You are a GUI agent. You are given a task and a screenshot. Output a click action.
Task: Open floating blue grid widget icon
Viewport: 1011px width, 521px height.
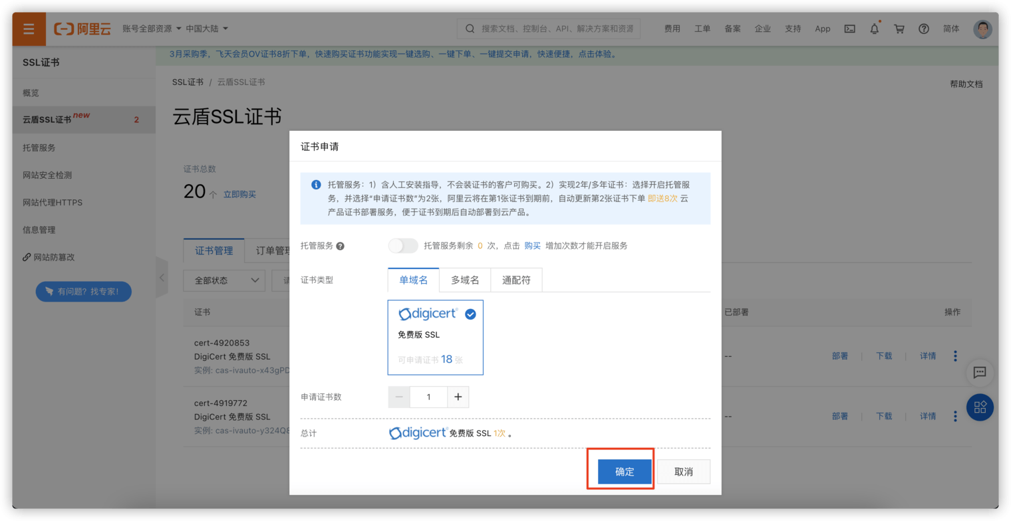[979, 407]
